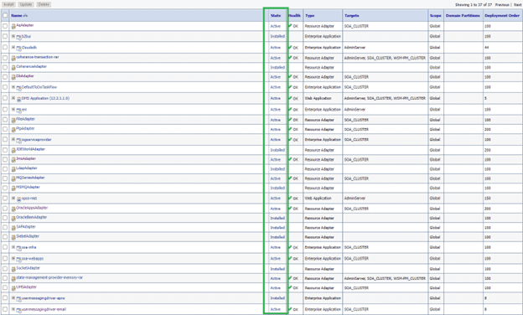523x315 pixels.
Task: Click the CoherenceAdapter resource icon
Action: tap(13, 68)
